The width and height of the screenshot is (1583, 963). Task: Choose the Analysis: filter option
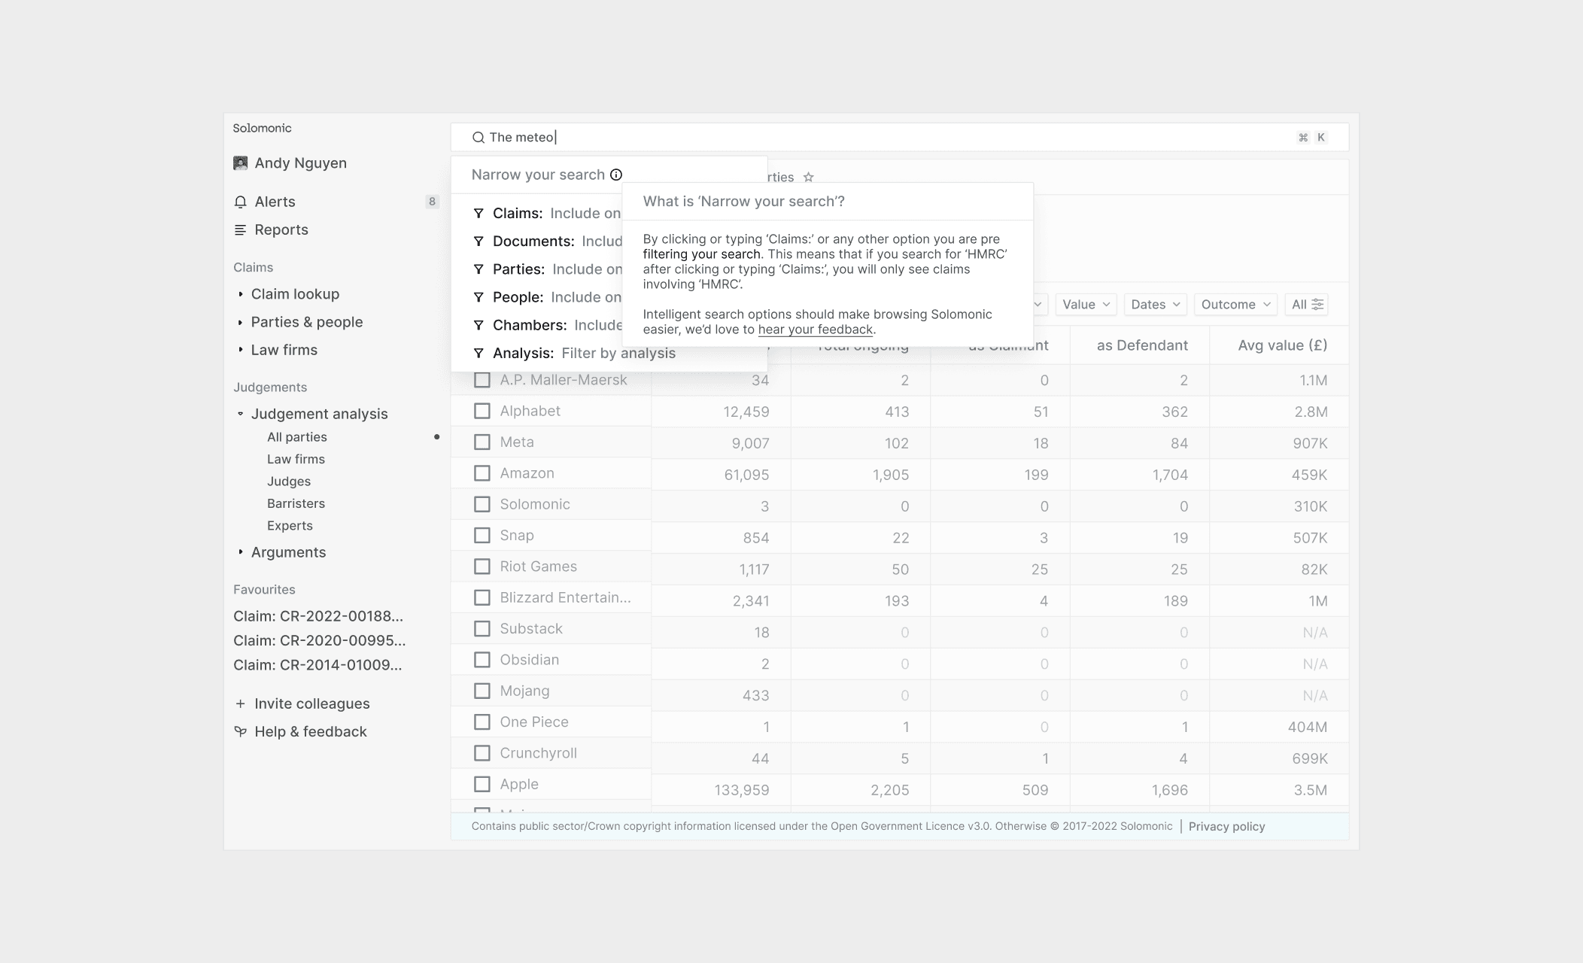pyautogui.click(x=524, y=354)
